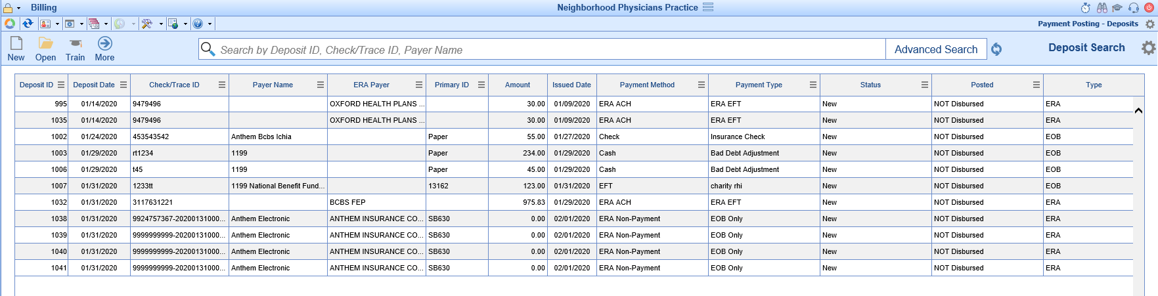The image size is (1158, 296).
Task: Open the Open folder menu item
Action: (45, 49)
